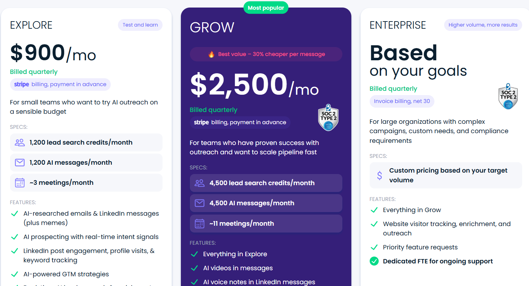Screen dimensions: 529x286
Task: Click the Test and learn pill on Explore
Action: point(140,25)
